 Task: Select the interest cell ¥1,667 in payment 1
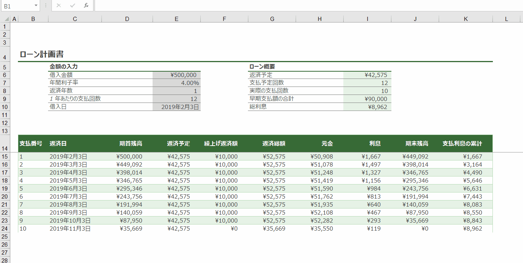tap(367, 157)
